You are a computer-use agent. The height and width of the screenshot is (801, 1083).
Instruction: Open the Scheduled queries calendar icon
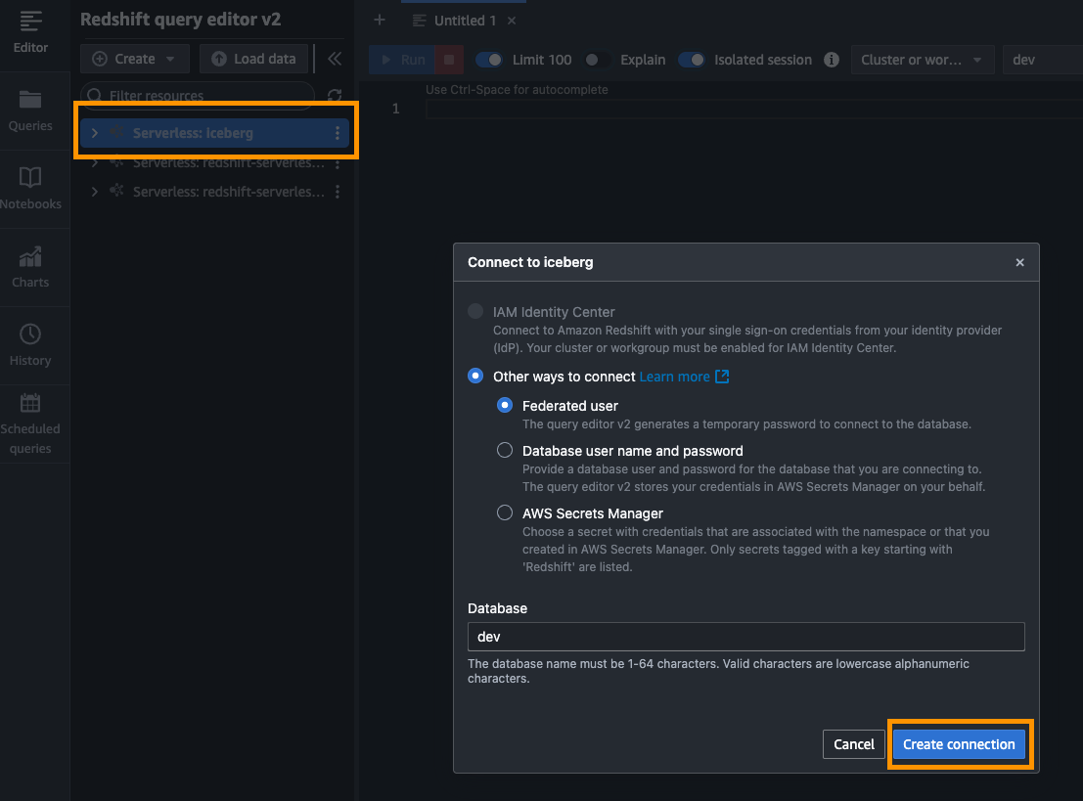[x=30, y=403]
